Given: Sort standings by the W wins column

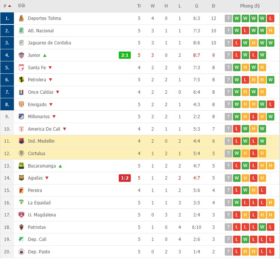Looking at the screenshot, I should point(153,6).
